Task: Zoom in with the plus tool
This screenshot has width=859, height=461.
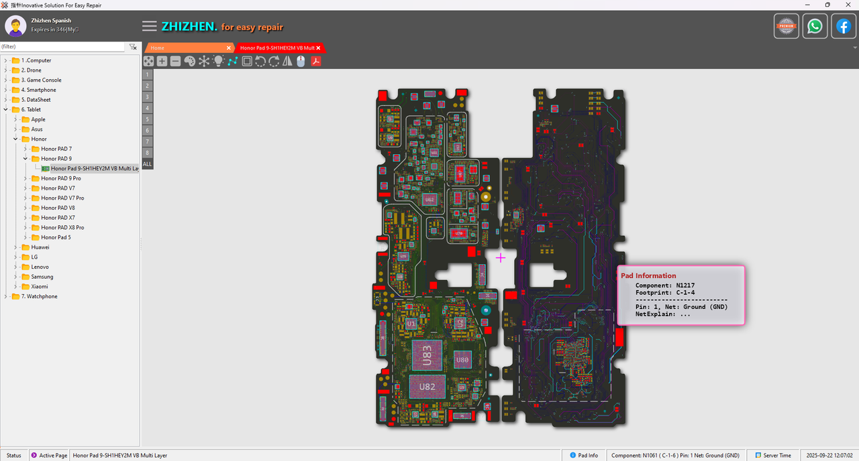Action: coord(162,61)
